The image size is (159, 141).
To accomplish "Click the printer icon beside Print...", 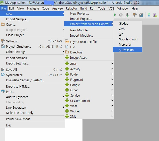I will (x=3, y=91).
